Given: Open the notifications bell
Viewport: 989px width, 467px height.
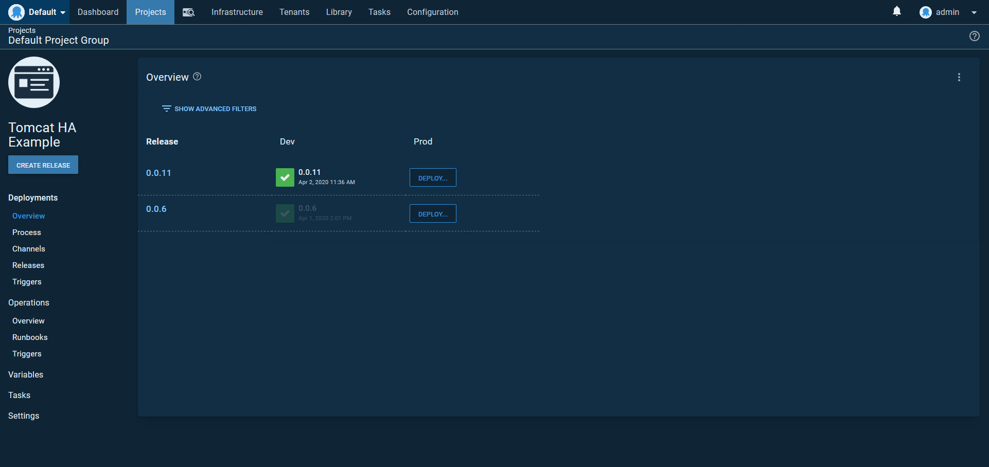Looking at the screenshot, I should (896, 11).
